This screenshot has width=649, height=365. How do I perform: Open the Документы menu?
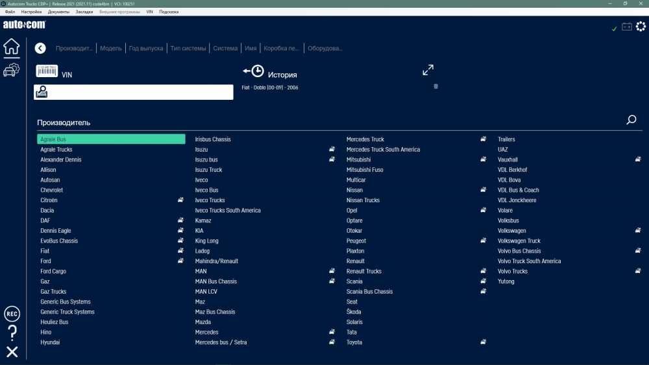[59, 12]
